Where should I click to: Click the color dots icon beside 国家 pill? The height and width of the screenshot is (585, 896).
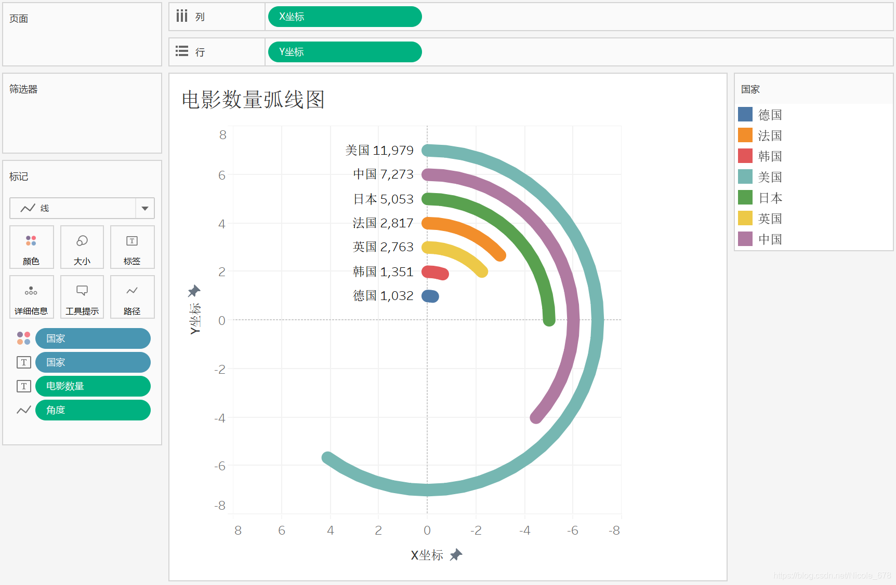(x=24, y=338)
